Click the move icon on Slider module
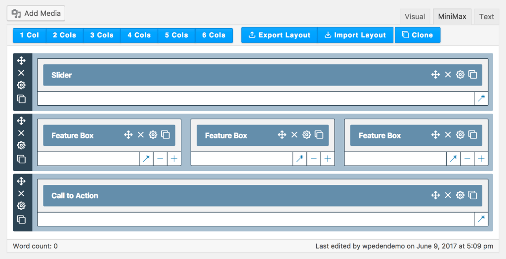Screen dimensions: 506x259 (435, 75)
